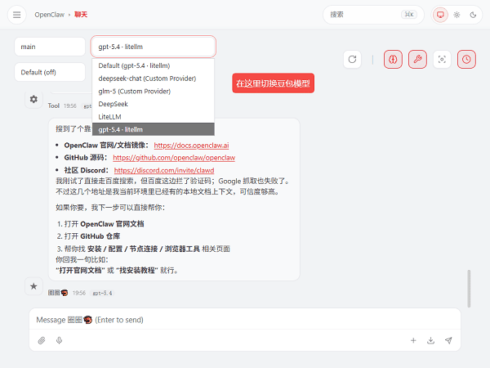
Task: Send message with paper plane icon
Action: [x=448, y=340]
